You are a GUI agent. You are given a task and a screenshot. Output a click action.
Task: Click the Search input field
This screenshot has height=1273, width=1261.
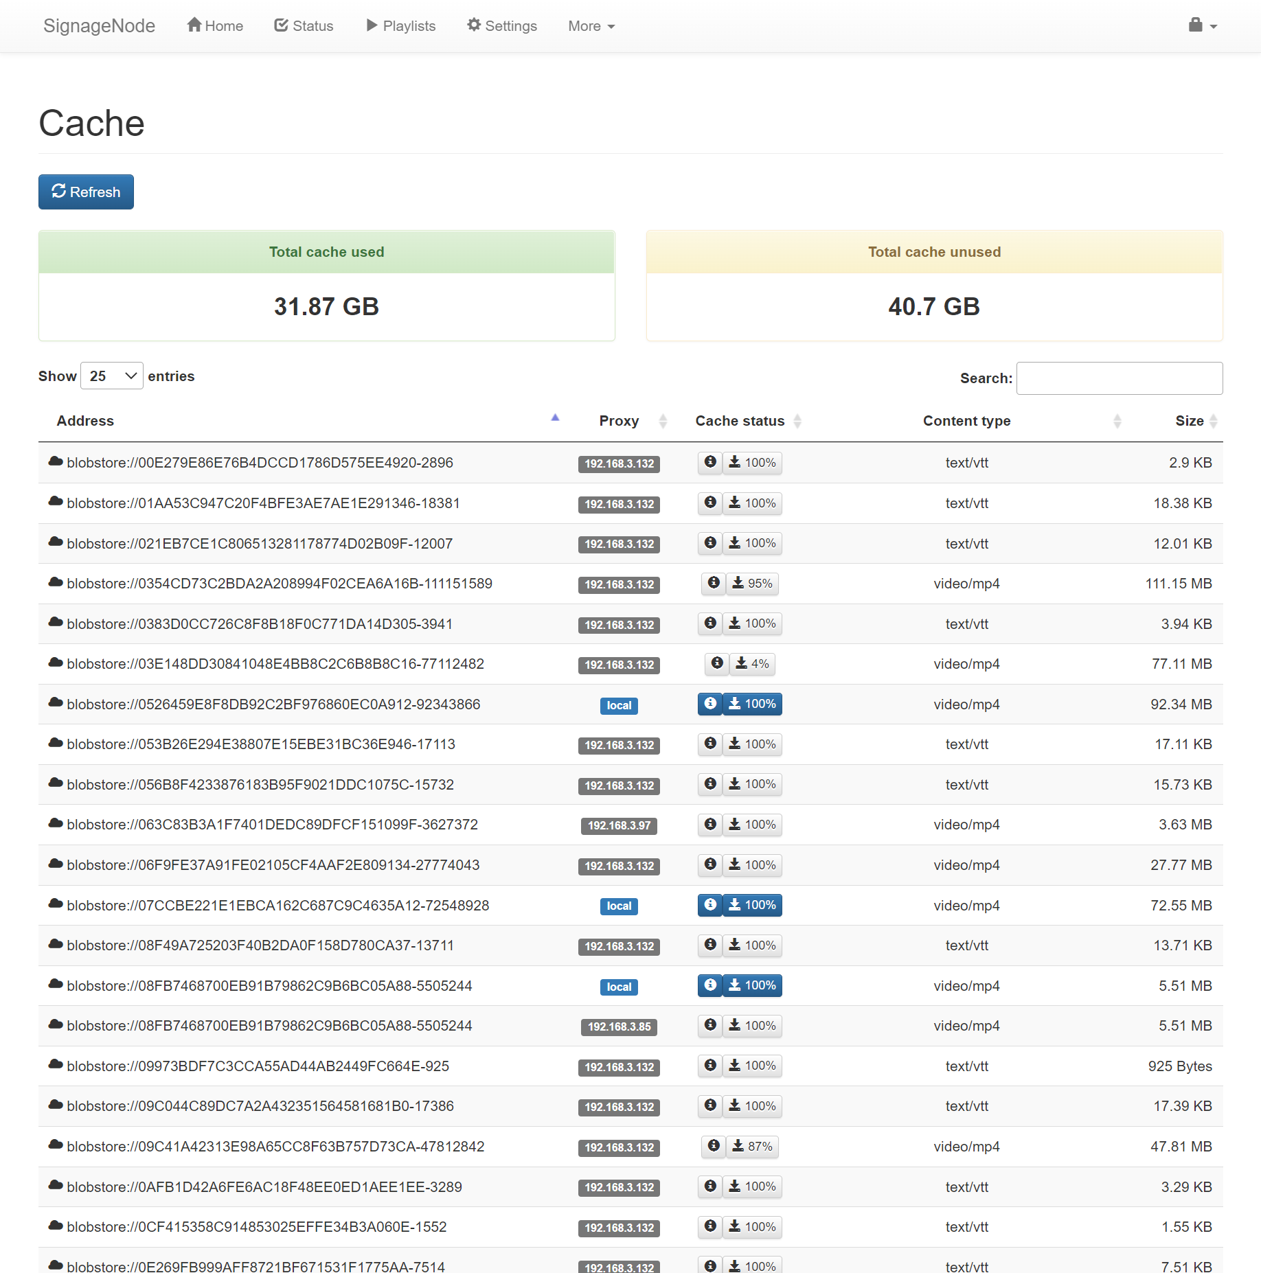coord(1119,378)
